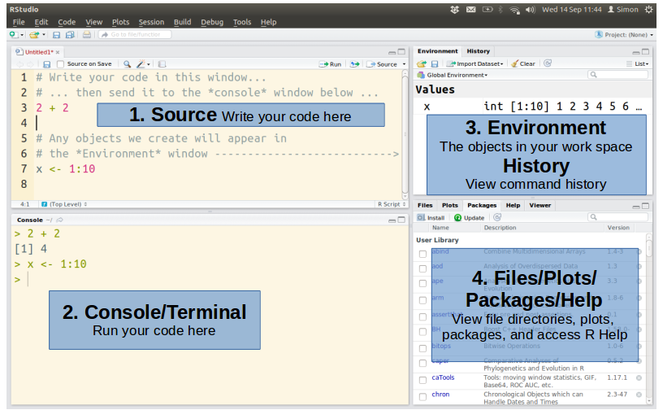Check the ape package checkbox
Image resolution: width=663 pixels, height=410 pixels.
click(422, 283)
